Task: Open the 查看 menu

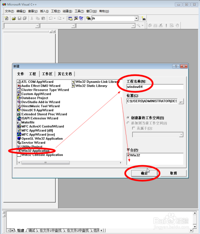Action: click(x=33, y=11)
